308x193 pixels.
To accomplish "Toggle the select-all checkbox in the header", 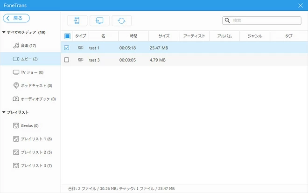I will click(67, 36).
